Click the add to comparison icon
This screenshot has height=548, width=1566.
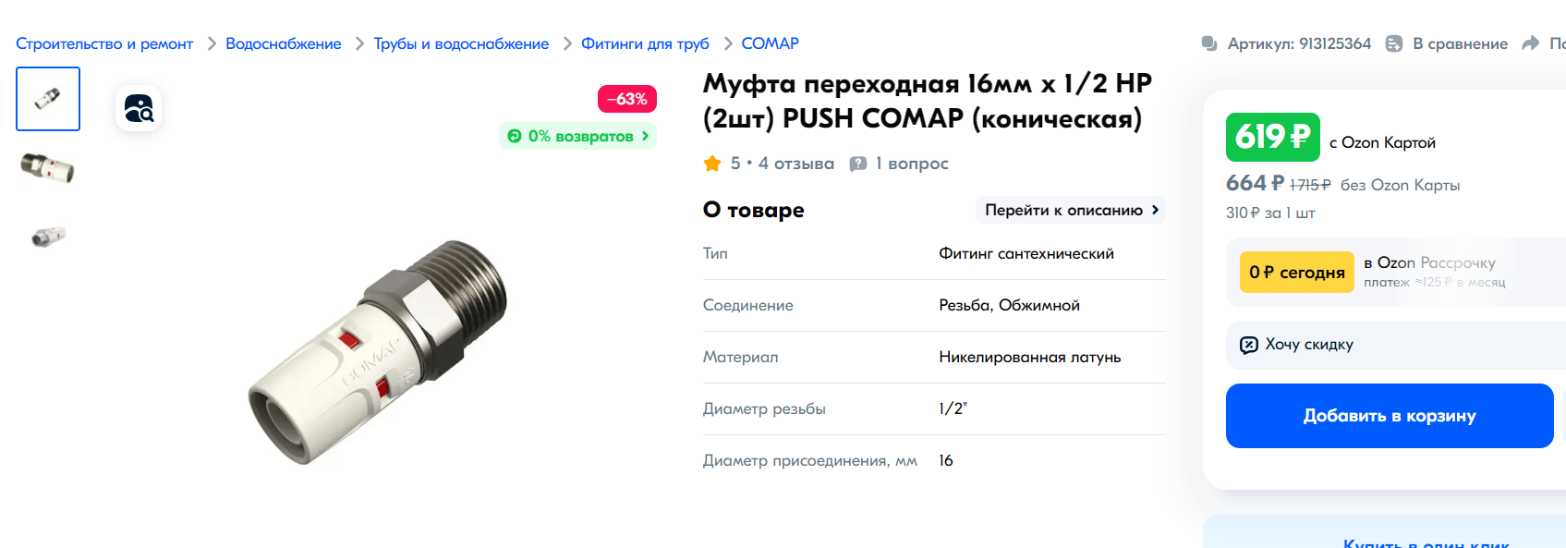(x=1394, y=43)
